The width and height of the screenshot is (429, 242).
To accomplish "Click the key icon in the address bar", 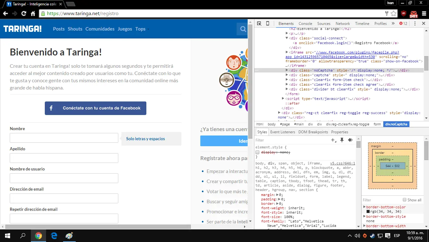I will [387, 14].
